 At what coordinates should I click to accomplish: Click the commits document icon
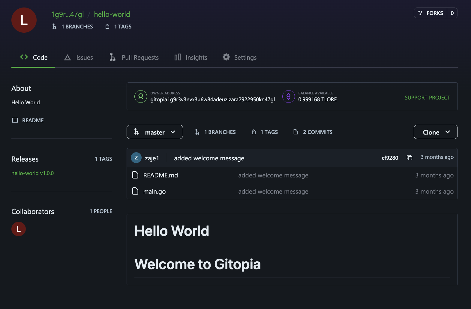[295, 132]
